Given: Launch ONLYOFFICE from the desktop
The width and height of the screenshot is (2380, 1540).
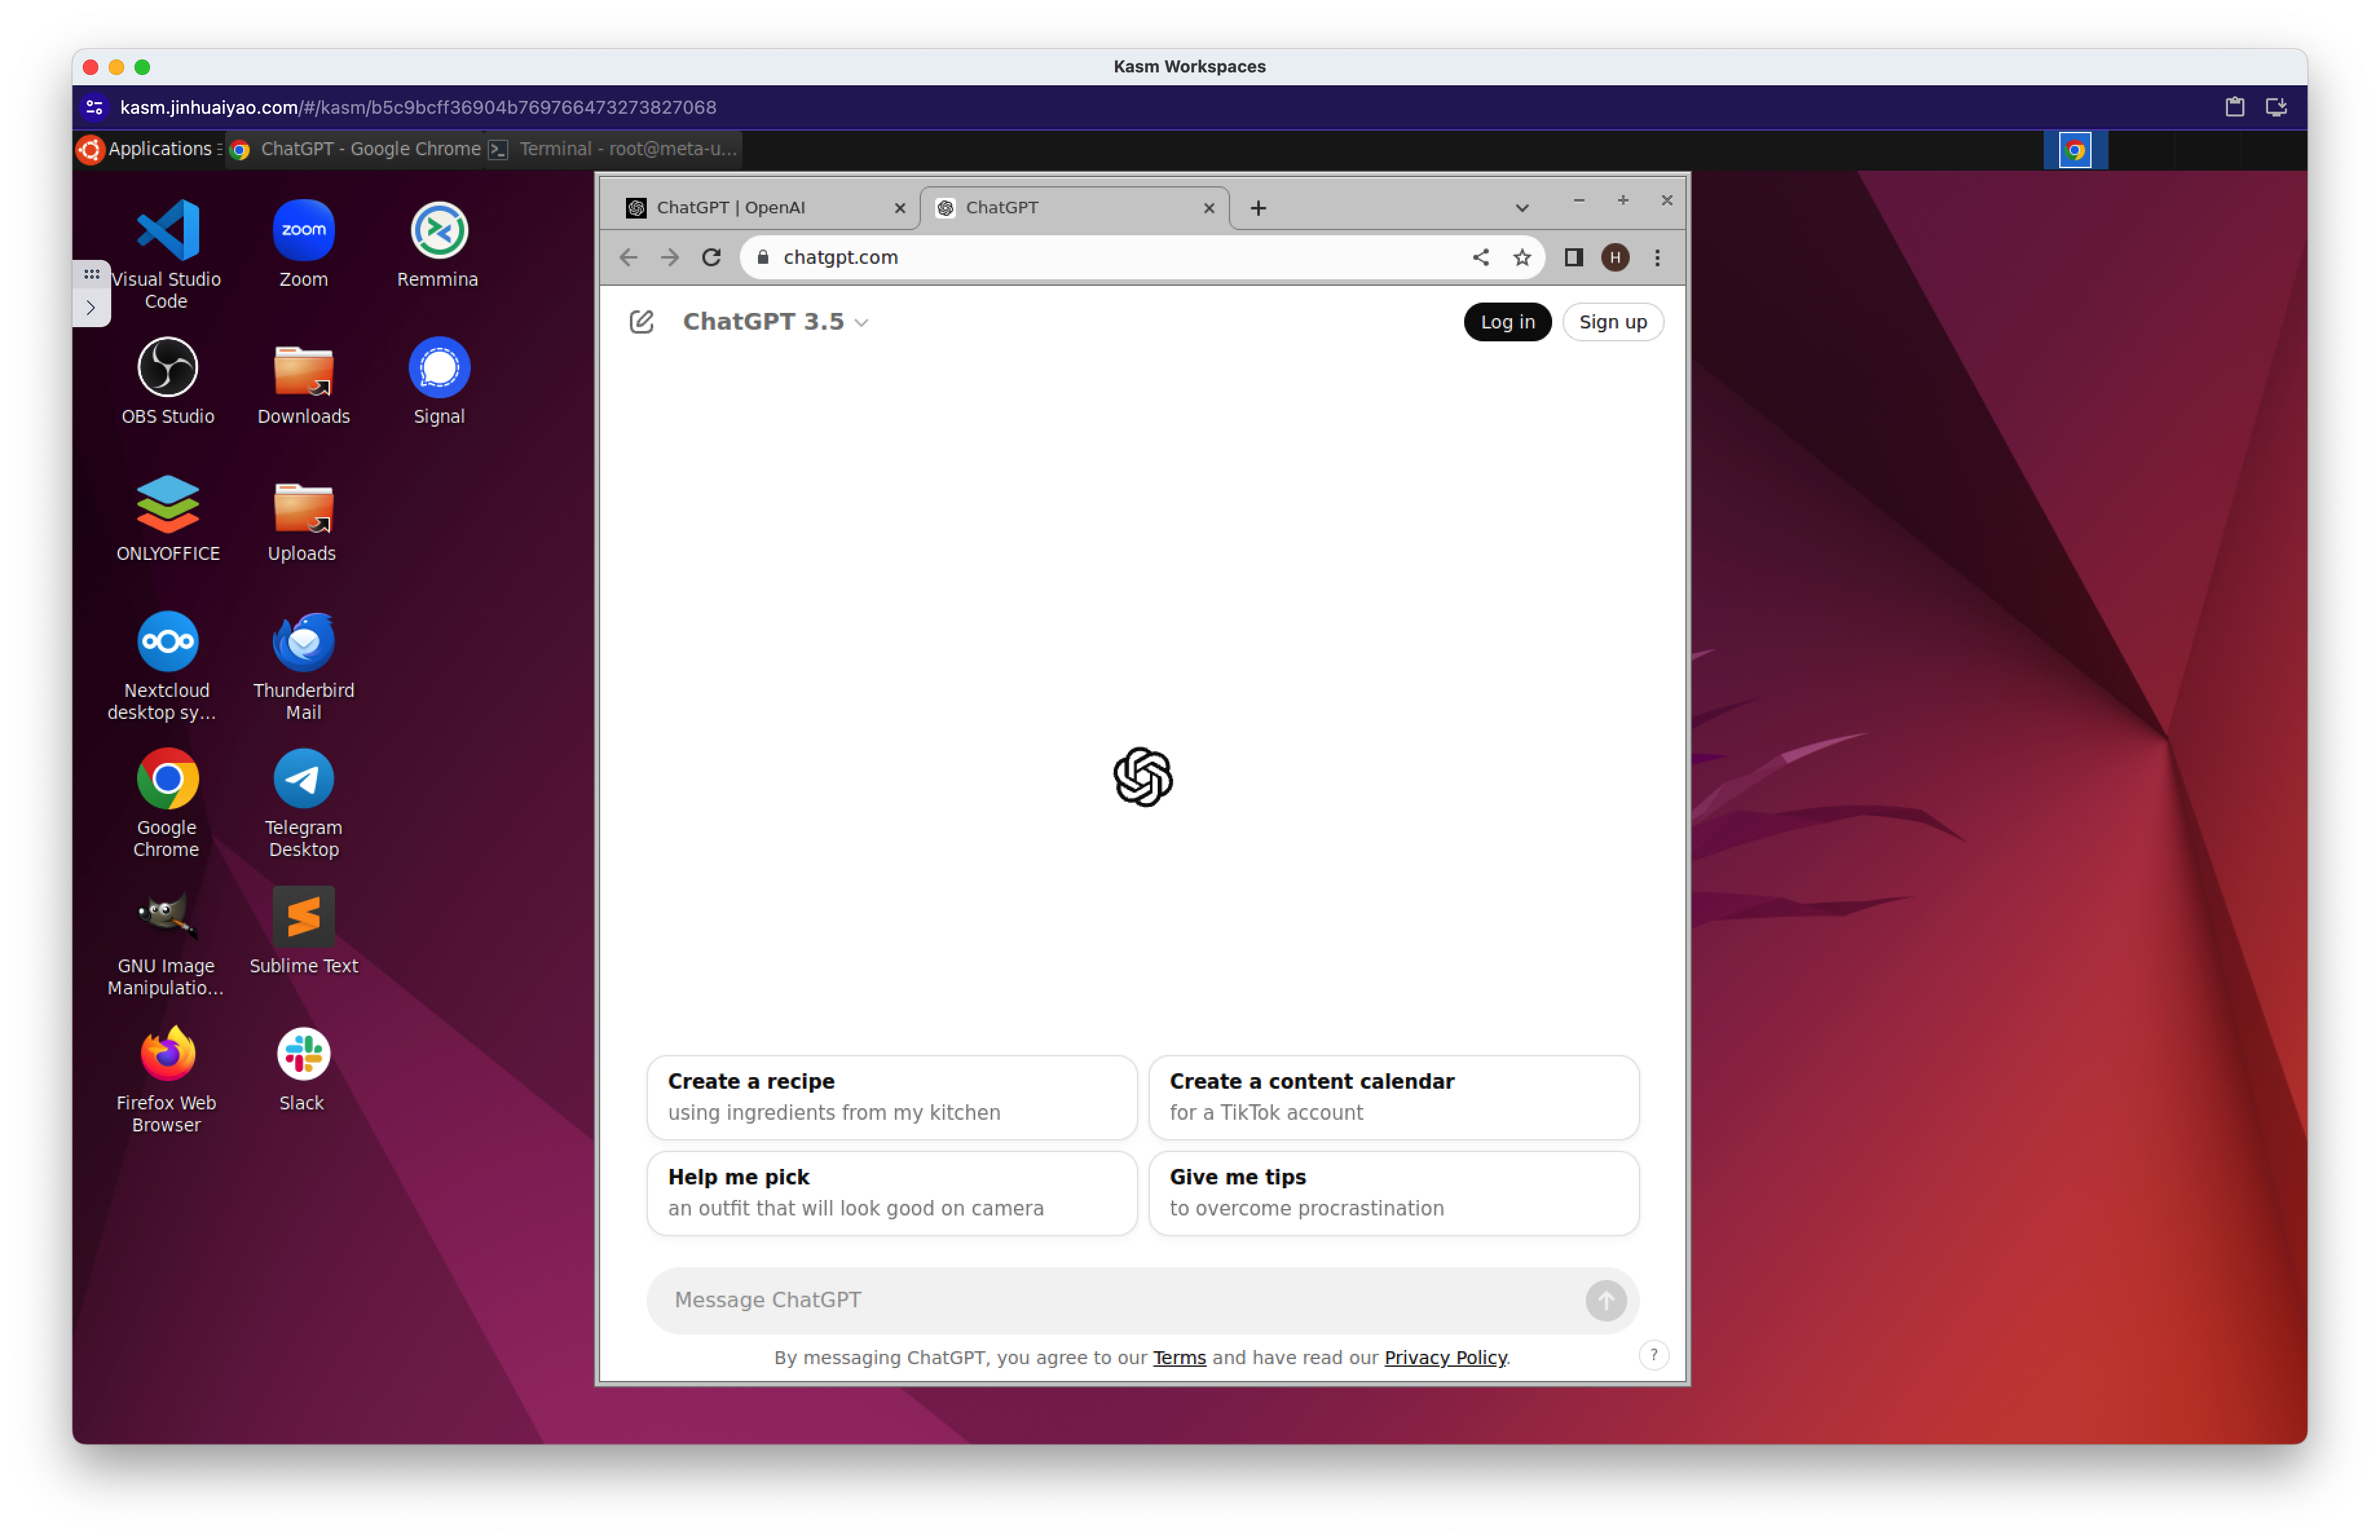Looking at the screenshot, I should click(x=167, y=518).
